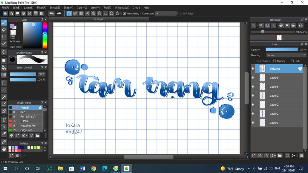Open the Blending mode dropdown

click(x=286, y=55)
